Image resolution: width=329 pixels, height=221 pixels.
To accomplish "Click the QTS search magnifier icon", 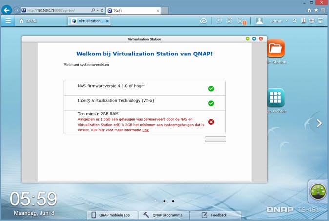I will pos(295,21).
